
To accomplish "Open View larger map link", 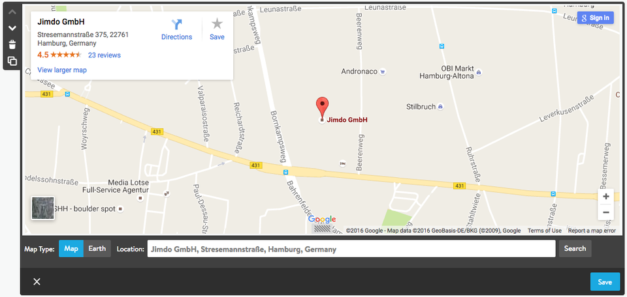I will coord(62,70).
